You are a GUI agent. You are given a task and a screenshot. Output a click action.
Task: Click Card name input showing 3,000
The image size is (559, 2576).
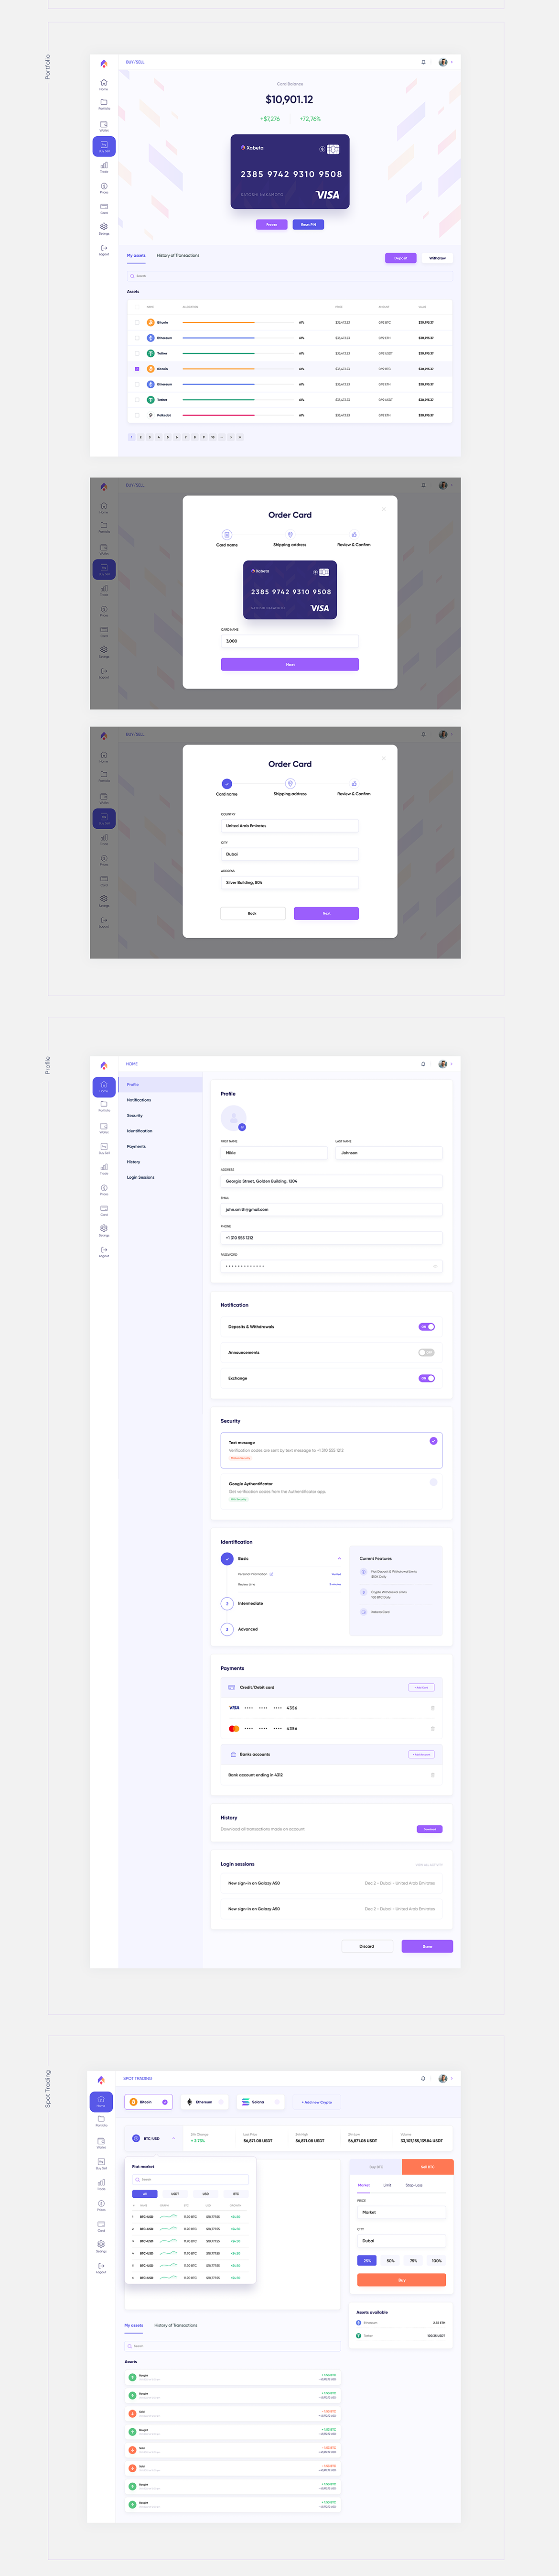click(289, 641)
